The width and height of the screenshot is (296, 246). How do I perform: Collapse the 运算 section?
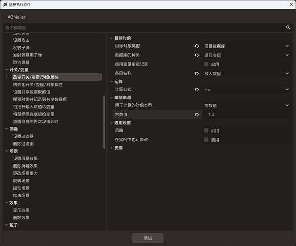(x=112, y=82)
